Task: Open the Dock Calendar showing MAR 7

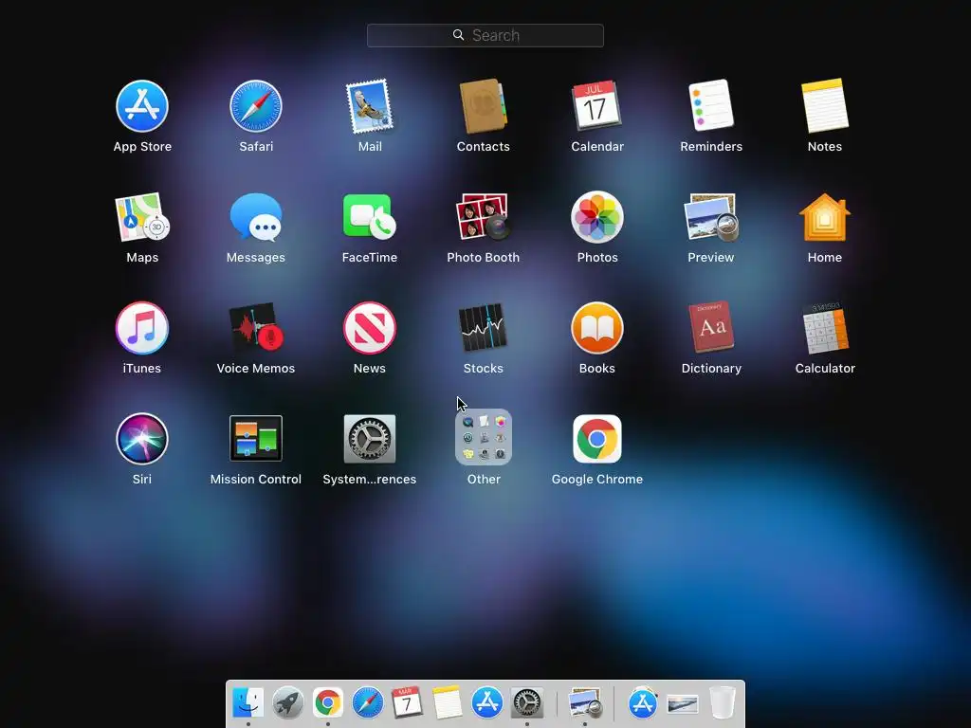Action: pos(407,702)
